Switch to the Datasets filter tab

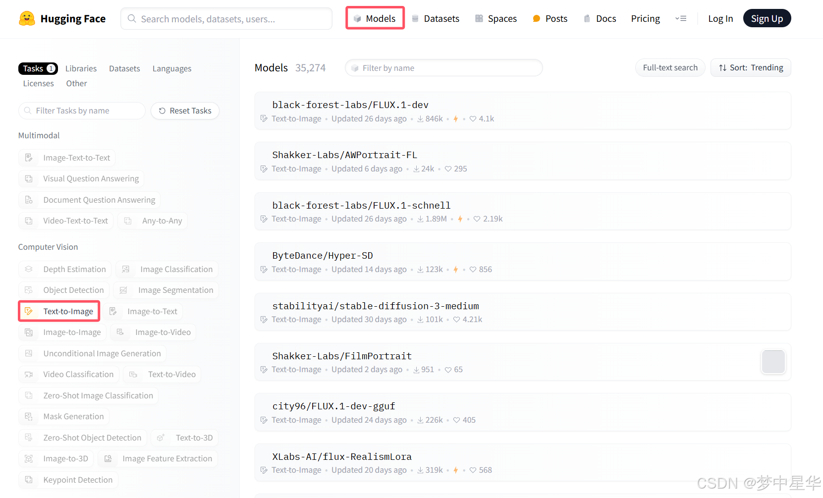coord(124,68)
